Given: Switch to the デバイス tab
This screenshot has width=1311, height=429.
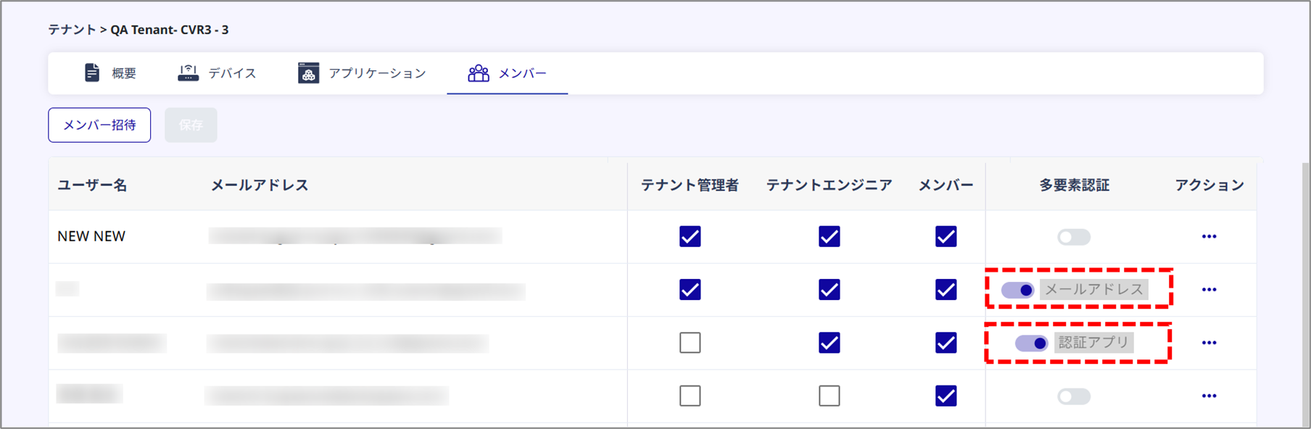Looking at the screenshot, I should [217, 73].
